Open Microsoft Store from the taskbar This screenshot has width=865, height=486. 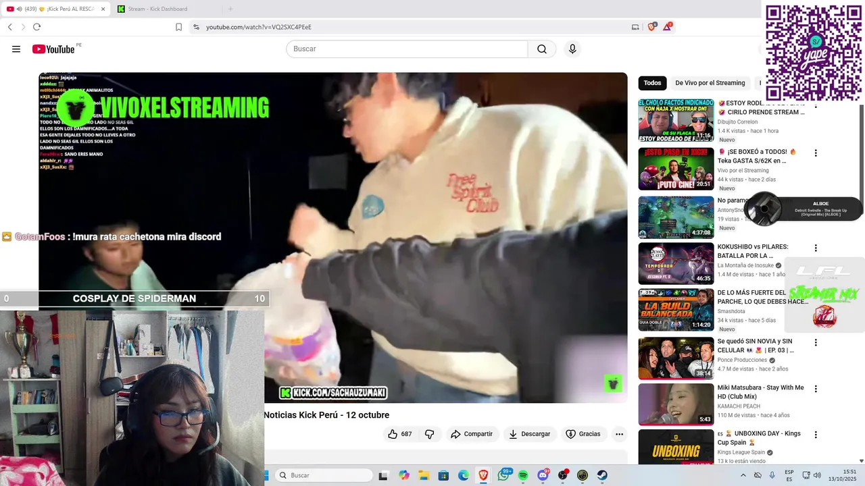[x=443, y=475]
